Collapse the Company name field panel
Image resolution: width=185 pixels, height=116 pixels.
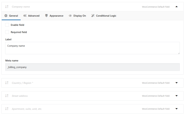177,6
